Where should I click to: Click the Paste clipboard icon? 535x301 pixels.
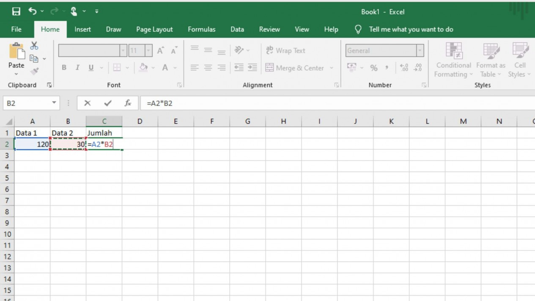[x=16, y=51]
